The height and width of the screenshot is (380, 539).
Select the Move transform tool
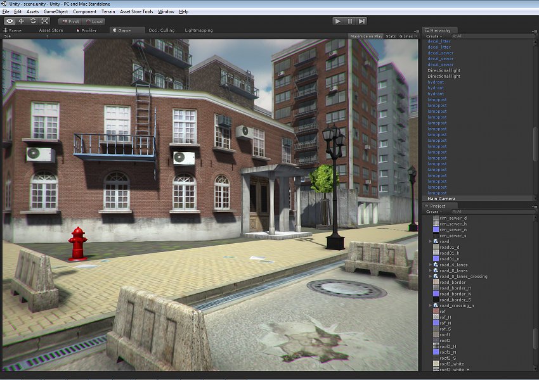pyautogui.click(x=22, y=22)
